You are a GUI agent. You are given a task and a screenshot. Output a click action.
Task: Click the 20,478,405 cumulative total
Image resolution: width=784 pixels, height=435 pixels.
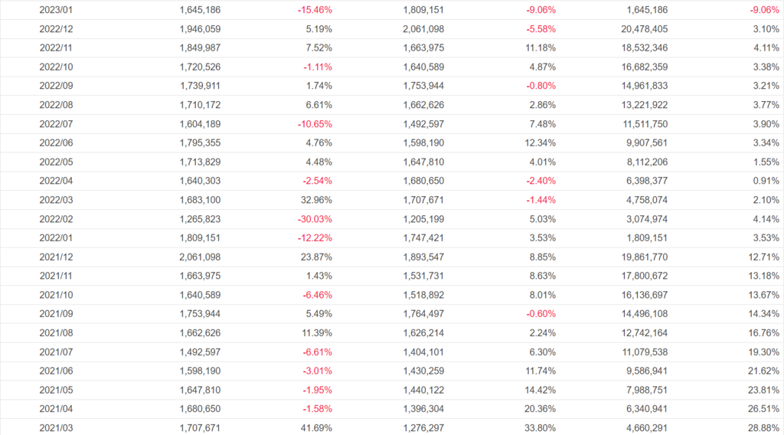[x=642, y=29]
